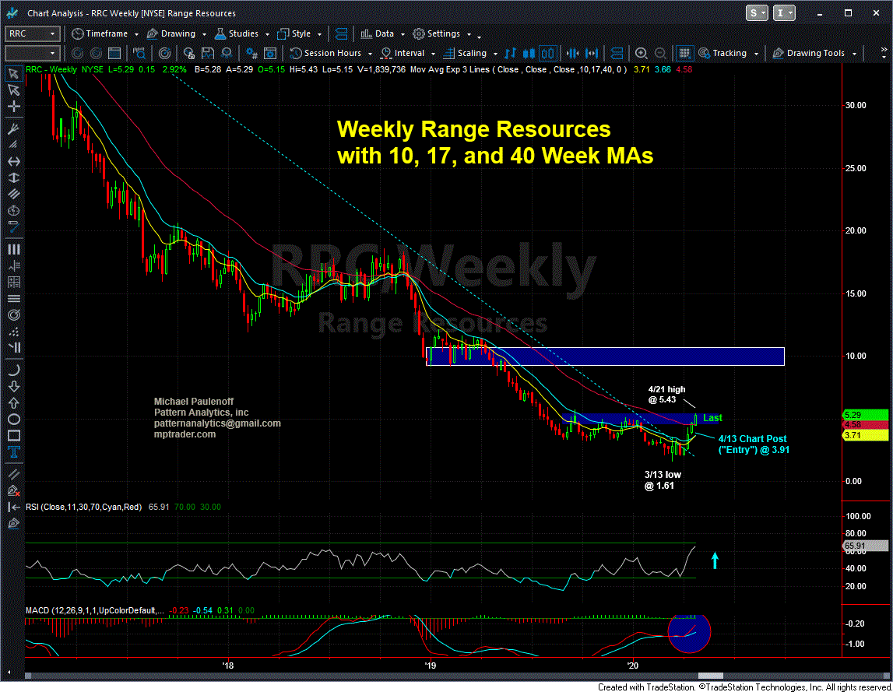Choose the circular target tool in sidebar
This screenshot has width=893, height=692.
pyautogui.click(x=14, y=315)
